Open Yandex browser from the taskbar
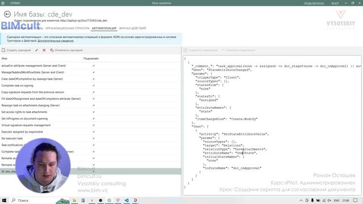The height and width of the screenshot is (204, 363). [x=92, y=200]
